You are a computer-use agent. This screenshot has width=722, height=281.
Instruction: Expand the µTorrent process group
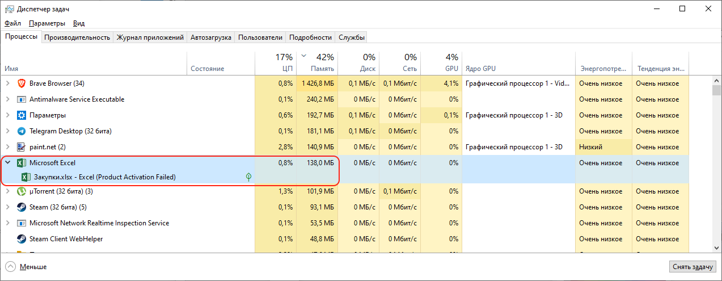[x=7, y=191]
